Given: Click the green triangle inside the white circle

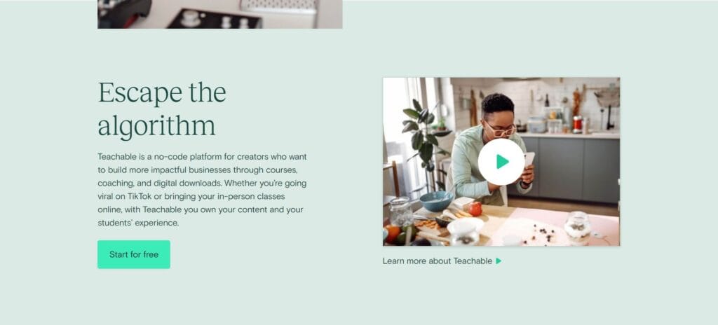Looking at the screenshot, I should [x=502, y=162].
